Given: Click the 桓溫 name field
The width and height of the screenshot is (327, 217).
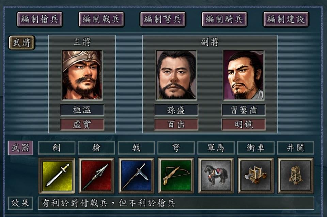Looking at the screenshot, I should 82,110.
